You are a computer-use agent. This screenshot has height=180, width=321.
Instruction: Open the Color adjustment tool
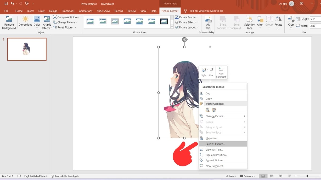[x=37, y=23]
